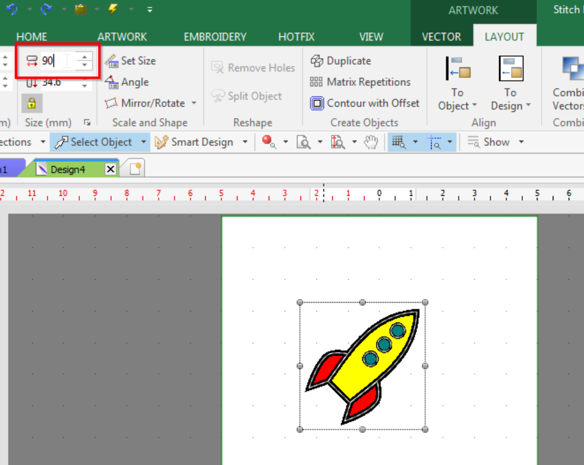Toggle the guidelines display button
This screenshot has width=584, height=465.
click(x=434, y=142)
